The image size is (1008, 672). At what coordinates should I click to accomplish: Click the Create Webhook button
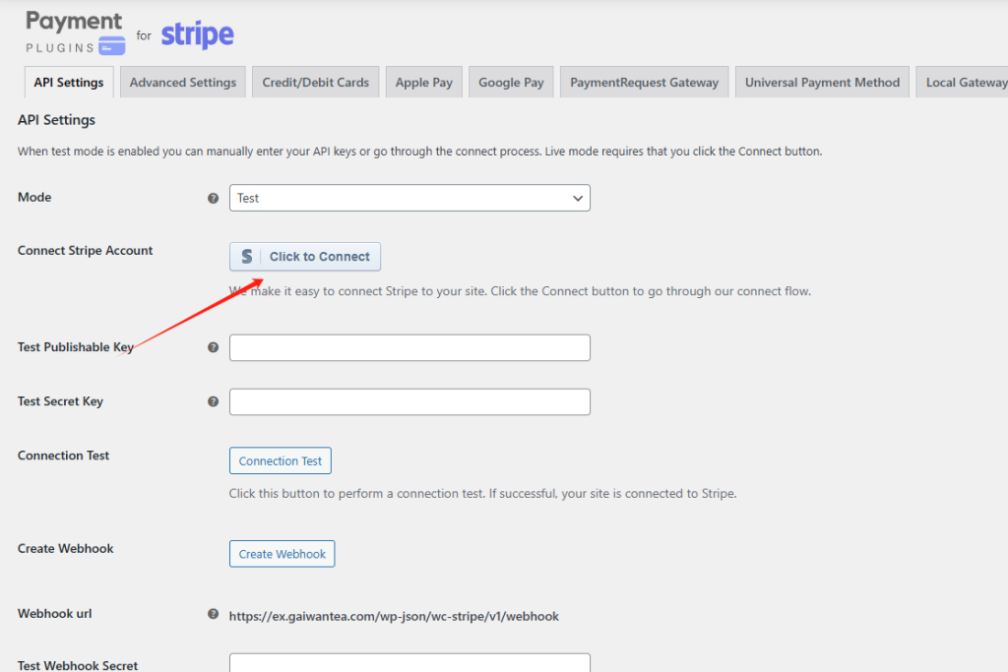pyautogui.click(x=283, y=554)
